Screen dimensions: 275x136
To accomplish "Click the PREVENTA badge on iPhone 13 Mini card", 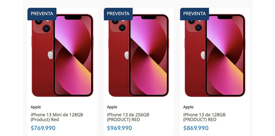I will (x=42, y=14).
